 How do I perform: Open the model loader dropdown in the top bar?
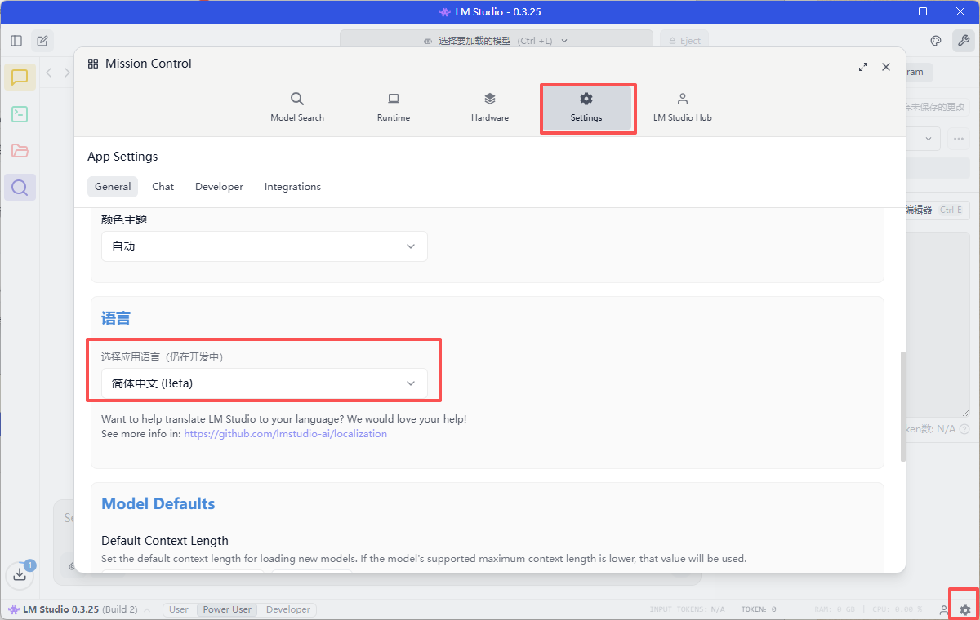point(497,41)
